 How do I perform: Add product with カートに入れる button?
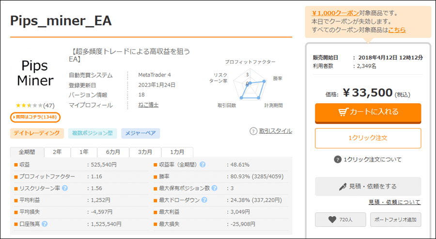(368, 112)
